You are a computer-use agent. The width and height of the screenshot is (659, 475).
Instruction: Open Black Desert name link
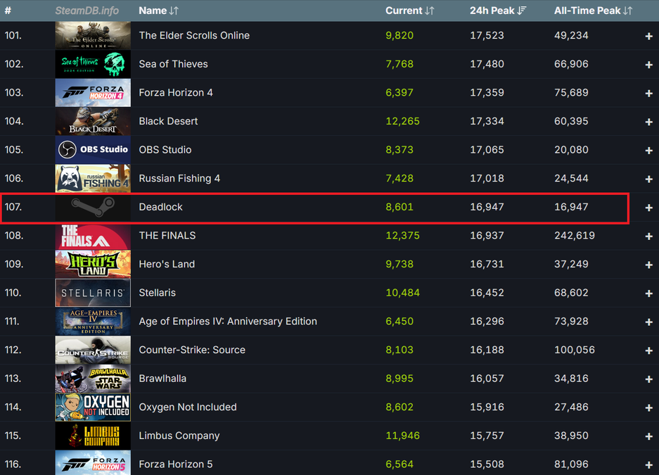[168, 121]
